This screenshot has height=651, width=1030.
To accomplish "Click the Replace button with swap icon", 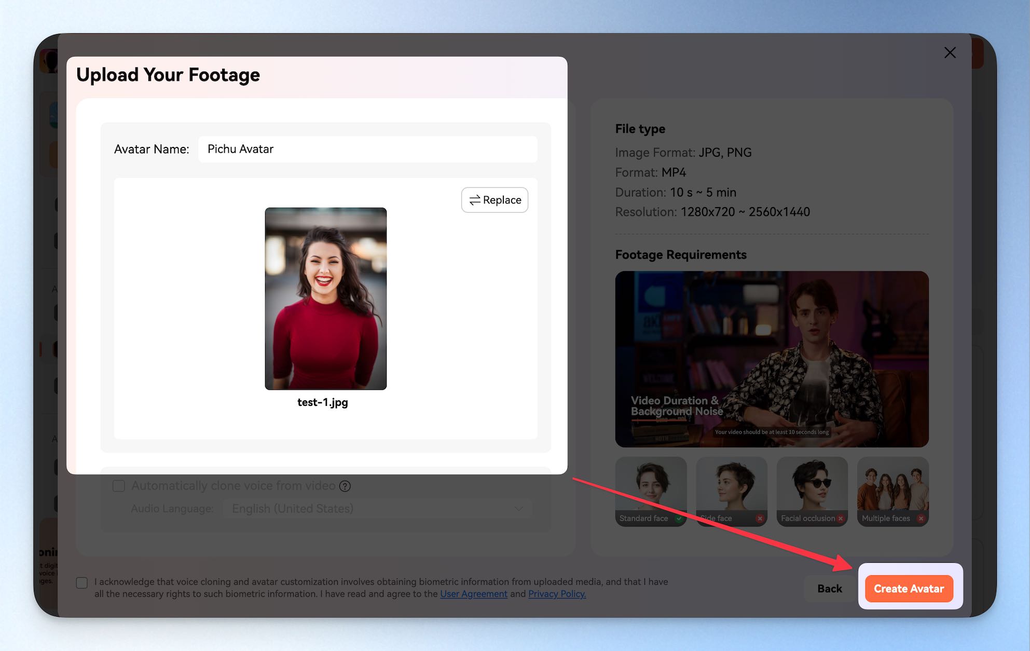I will click(x=495, y=200).
